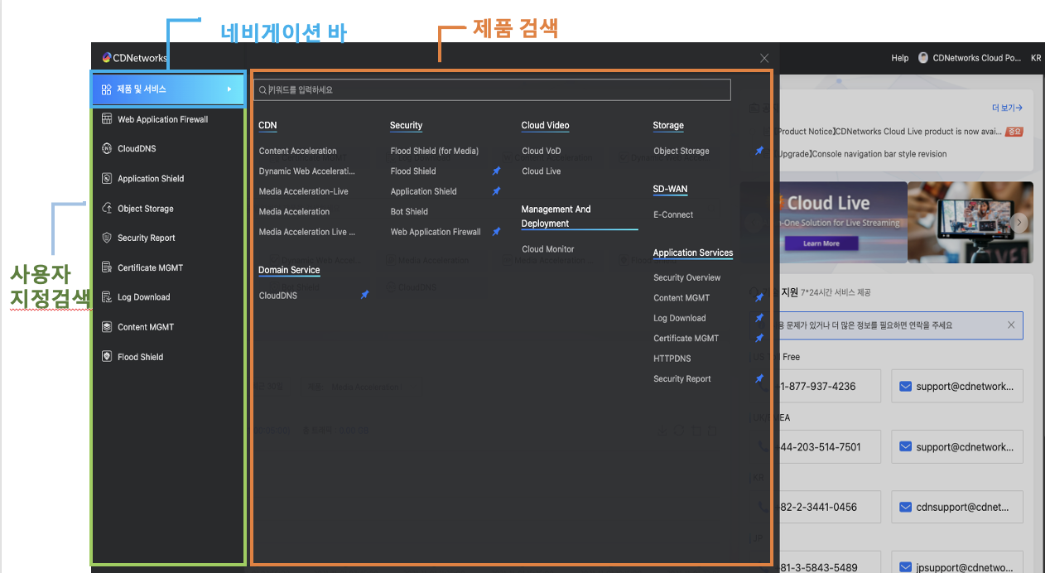Click the Flood Shield sidebar icon
1050x573 pixels.
click(106, 357)
